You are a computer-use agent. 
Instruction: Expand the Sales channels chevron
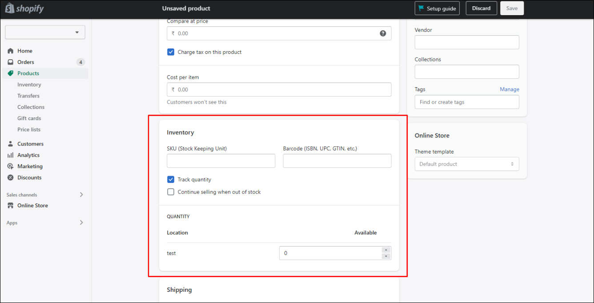point(81,194)
